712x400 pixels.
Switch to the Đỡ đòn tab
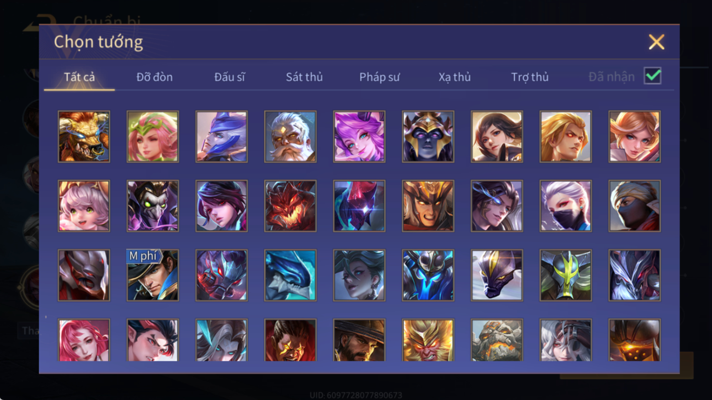(x=154, y=77)
